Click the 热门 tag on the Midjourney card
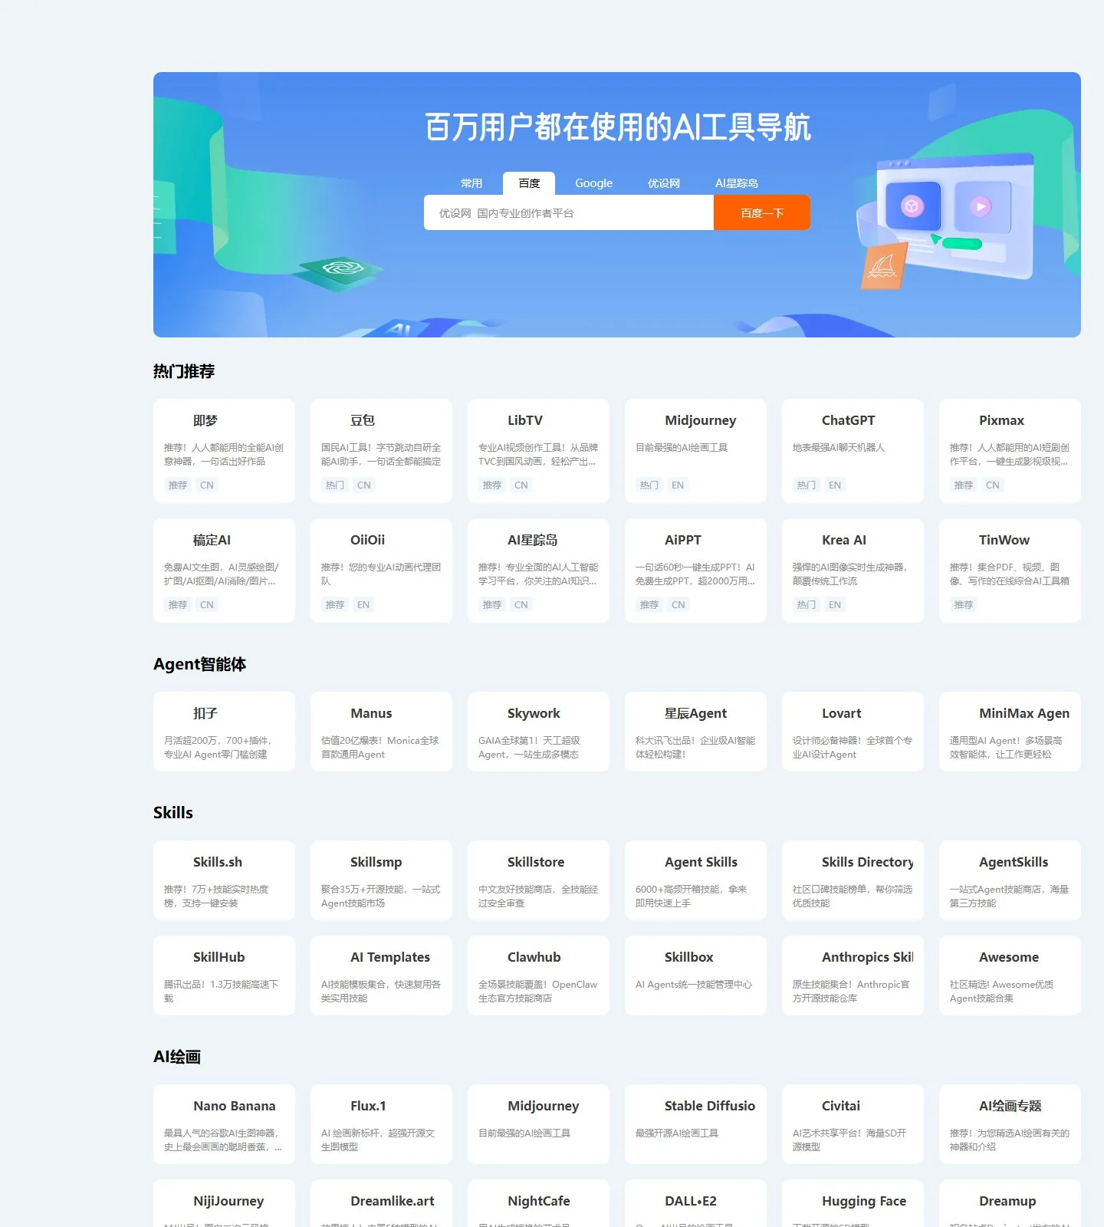The image size is (1104, 1227). click(649, 485)
